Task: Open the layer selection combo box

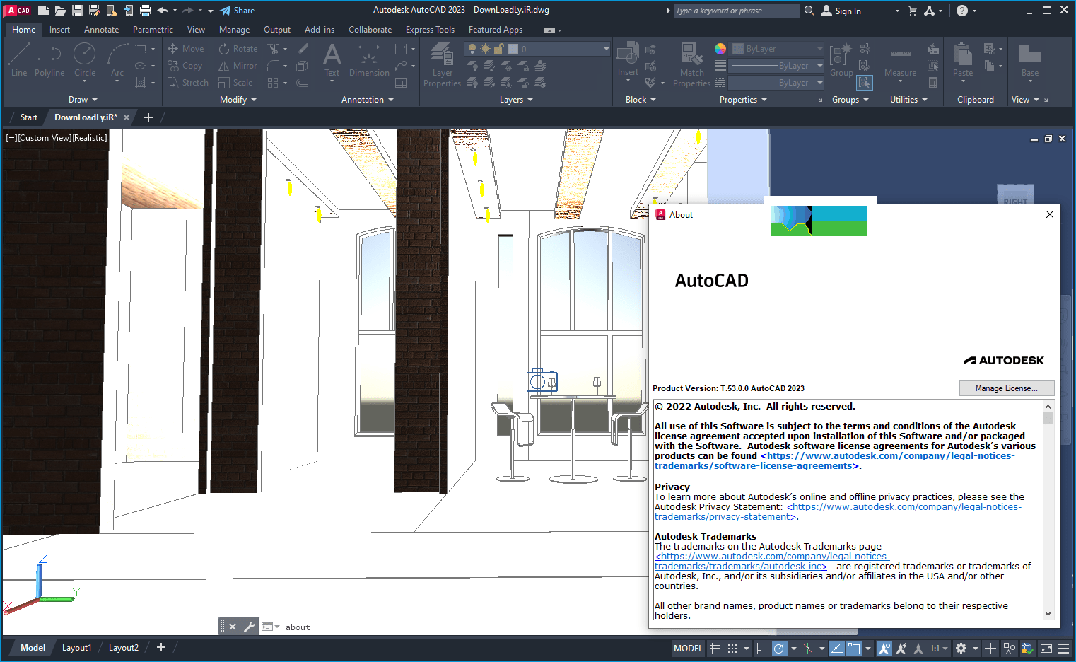Action: click(x=537, y=49)
